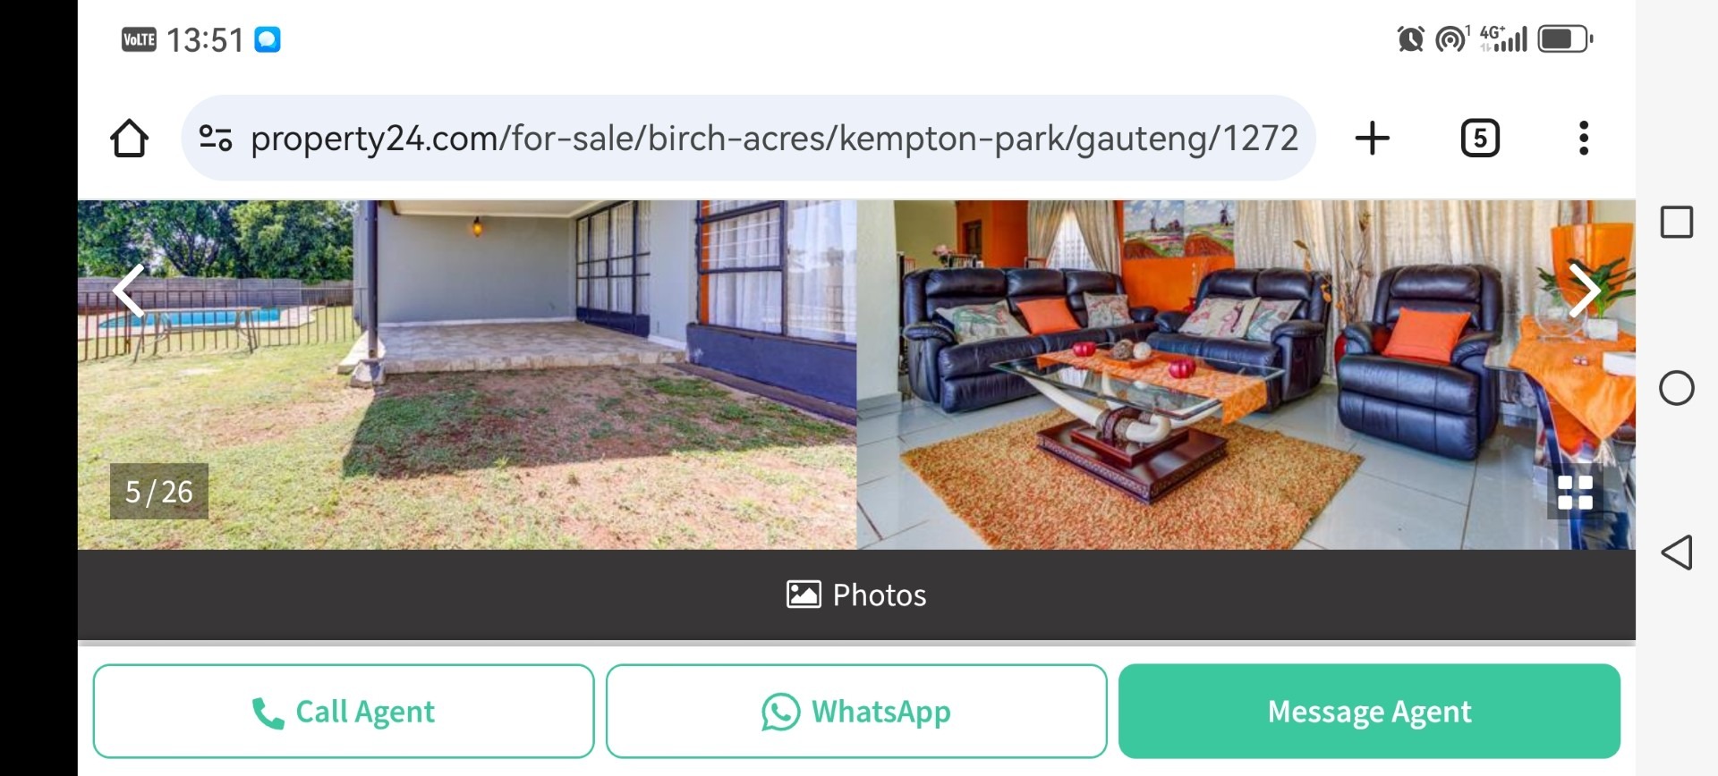Screen dimensions: 1718x776
Task: Tap the Message Agent button
Action: coord(1369,712)
